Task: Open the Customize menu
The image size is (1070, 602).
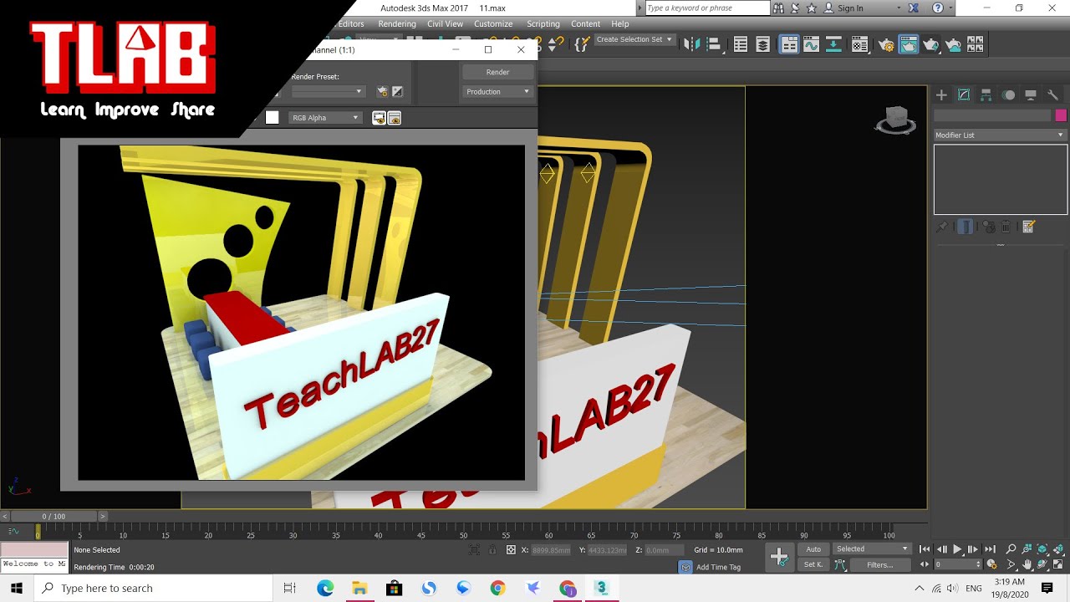Action: pyautogui.click(x=493, y=24)
